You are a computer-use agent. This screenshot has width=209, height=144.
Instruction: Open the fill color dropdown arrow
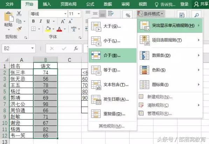coord(53,29)
